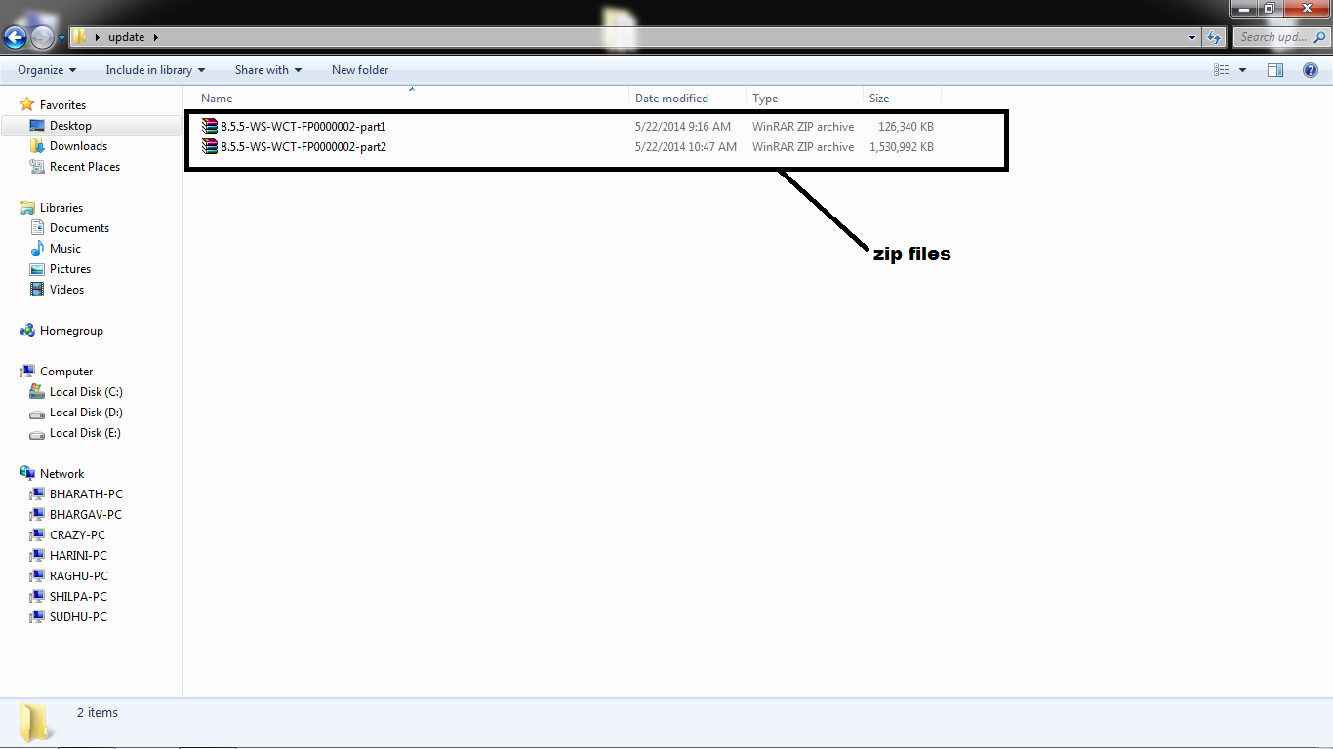Click the New folder button
Viewport: 1333px width, 749px height.
pyautogui.click(x=359, y=69)
